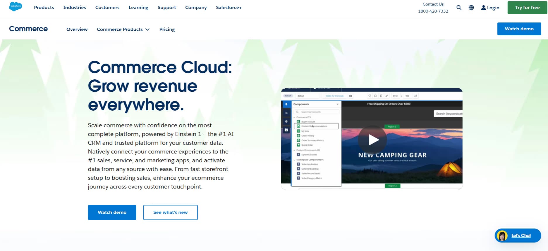Open the Customers menu
548x251 pixels.
point(107,8)
